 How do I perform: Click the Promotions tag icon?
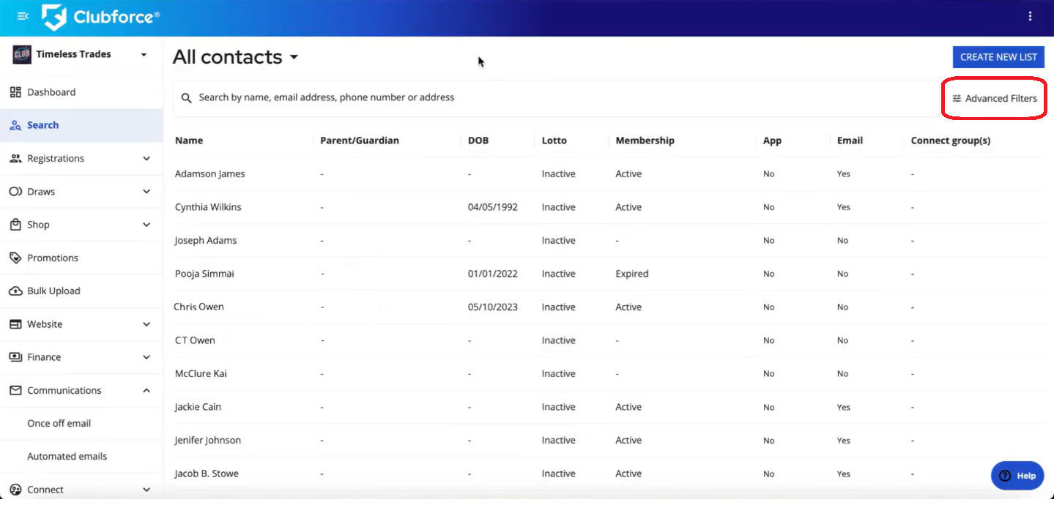(x=15, y=258)
